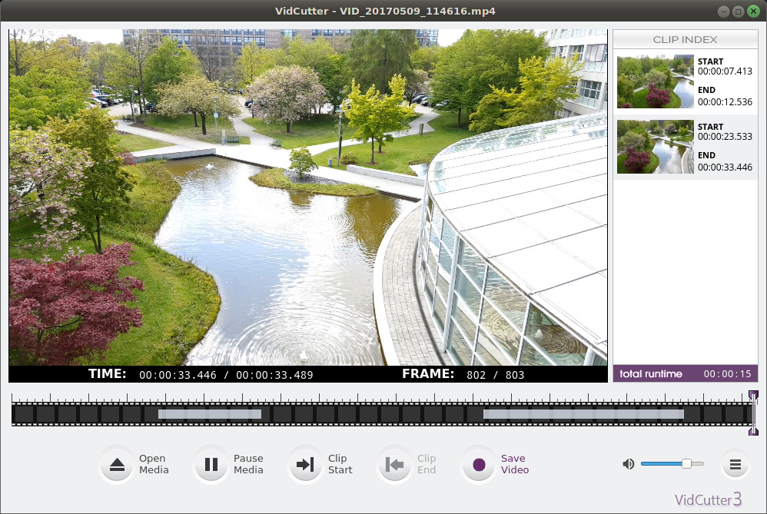Click the CLIP INDEX header
The height and width of the screenshot is (514, 767).
[685, 40]
